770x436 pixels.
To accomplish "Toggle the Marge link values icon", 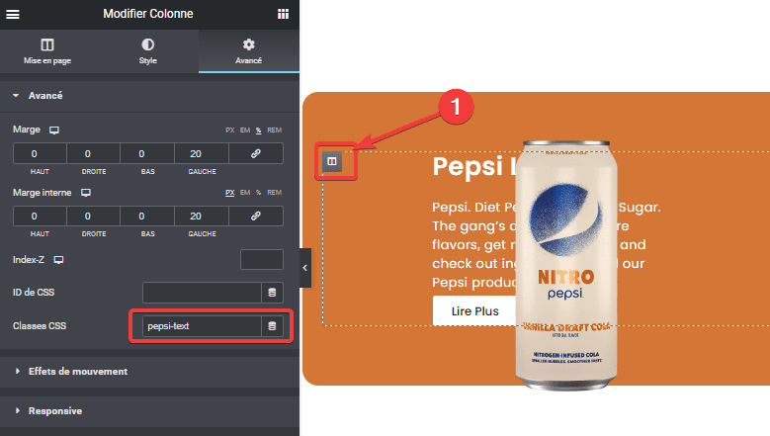I will (x=256, y=153).
